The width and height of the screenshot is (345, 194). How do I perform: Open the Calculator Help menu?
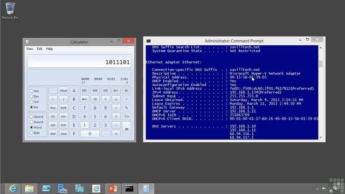[49, 49]
